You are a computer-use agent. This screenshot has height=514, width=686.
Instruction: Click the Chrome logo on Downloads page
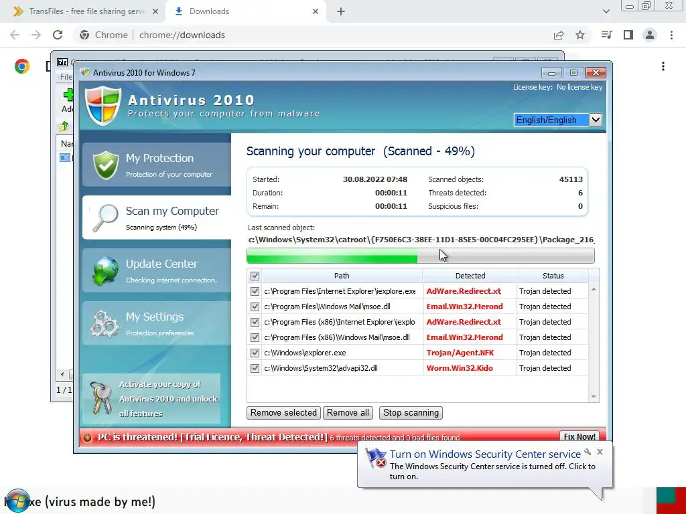point(22,66)
